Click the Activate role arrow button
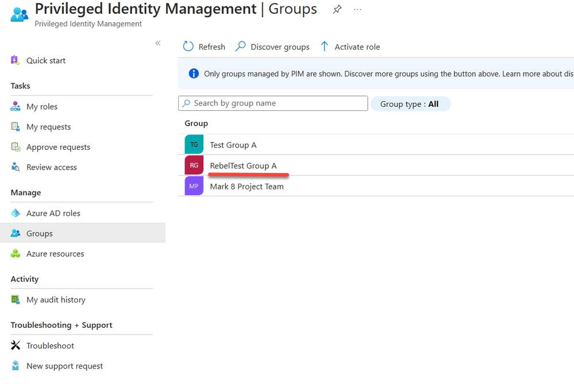 click(325, 46)
